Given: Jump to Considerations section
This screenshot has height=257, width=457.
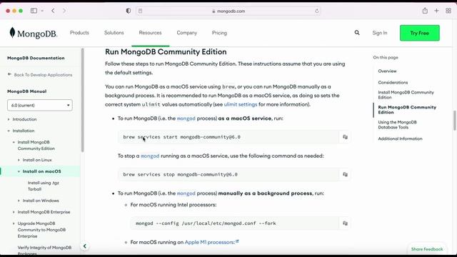Looking at the screenshot, I should tap(393, 83).
